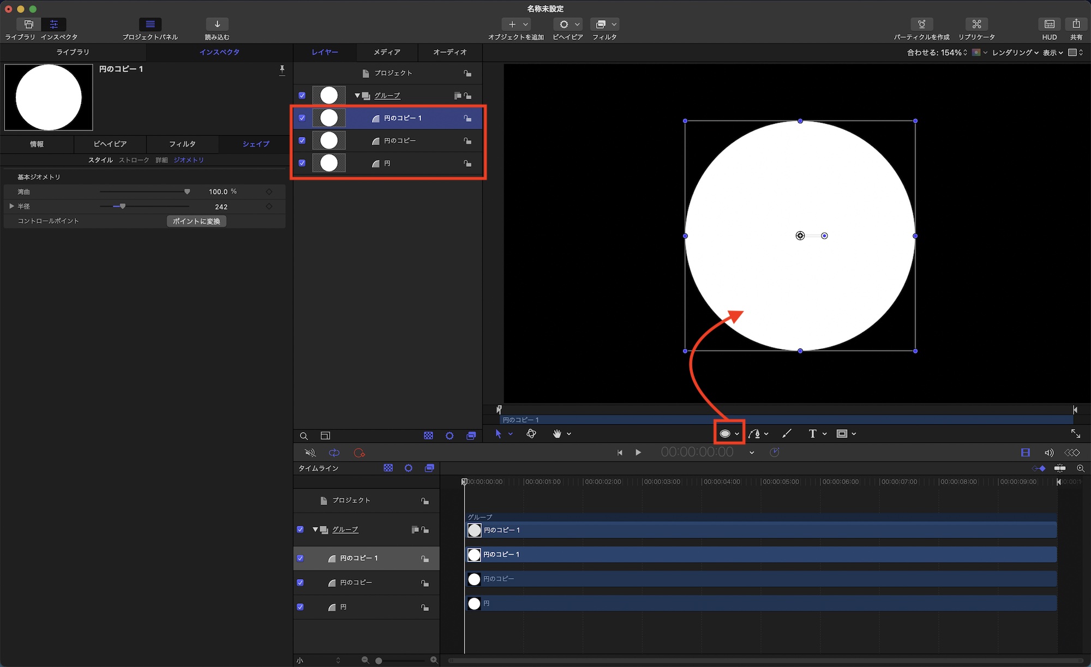Click the ポイントに変換 button
Image resolution: width=1091 pixels, height=667 pixels.
pos(196,221)
